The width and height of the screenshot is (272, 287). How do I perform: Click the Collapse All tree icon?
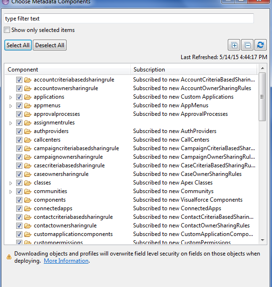coord(247,45)
